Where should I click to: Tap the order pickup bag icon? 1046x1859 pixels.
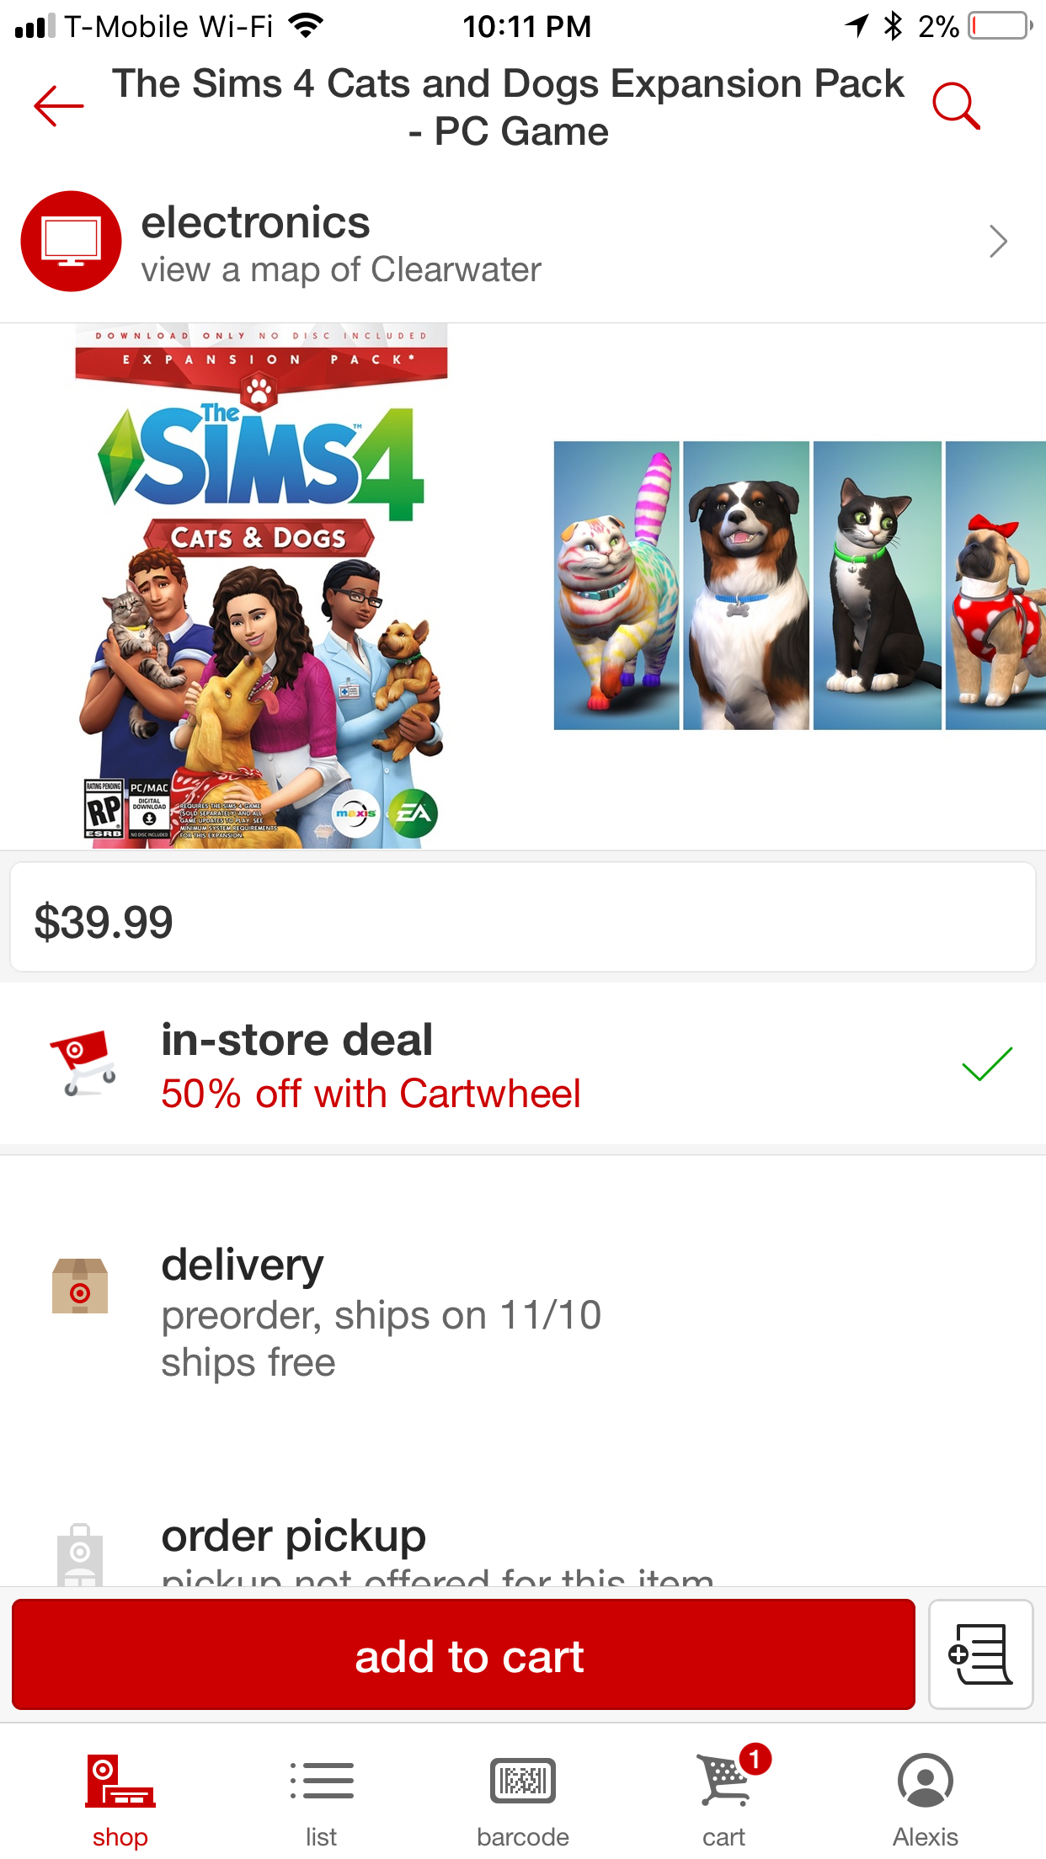click(x=80, y=1555)
